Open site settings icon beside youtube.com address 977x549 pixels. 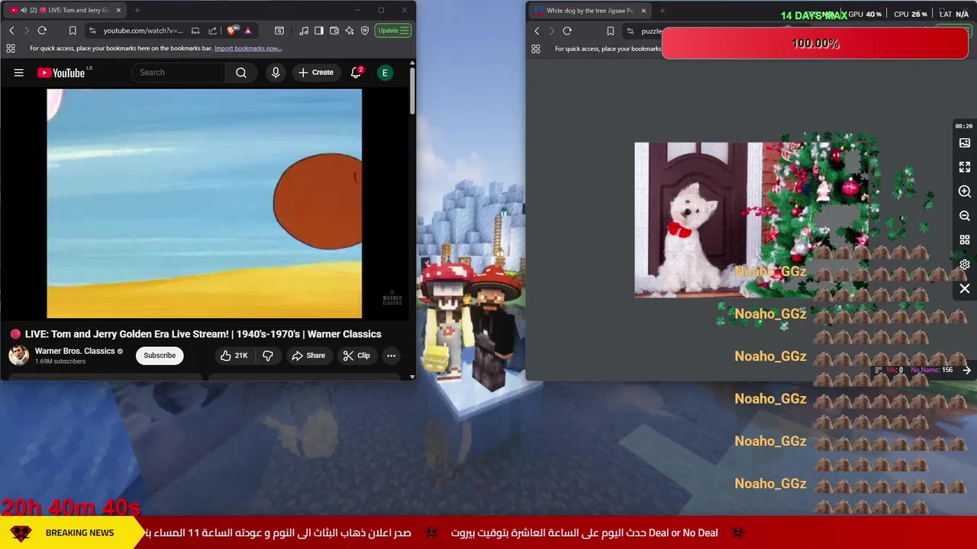(x=92, y=30)
